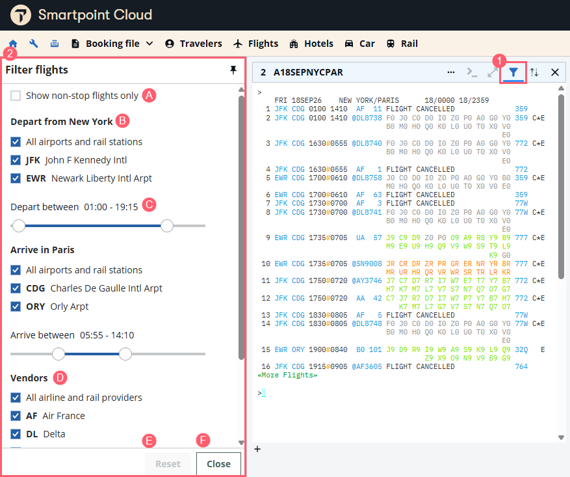Open the Booking file menu
570x477 pixels.
coord(112,44)
